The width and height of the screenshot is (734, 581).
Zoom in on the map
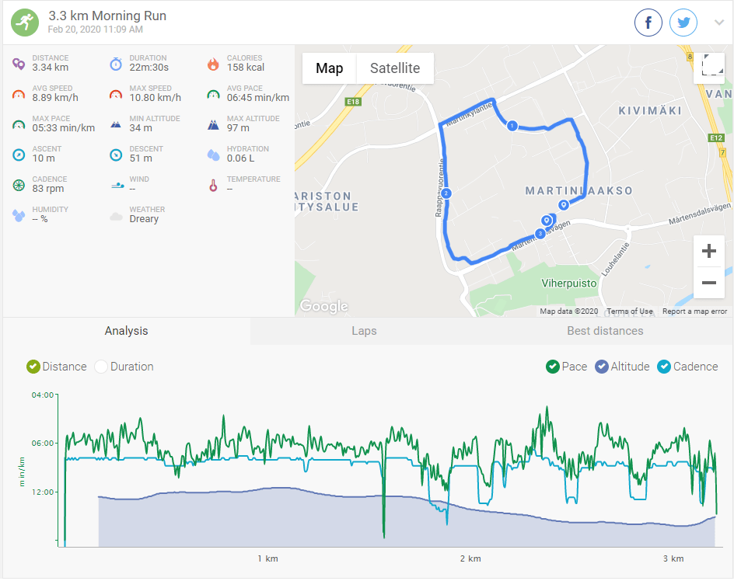(708, 252)
